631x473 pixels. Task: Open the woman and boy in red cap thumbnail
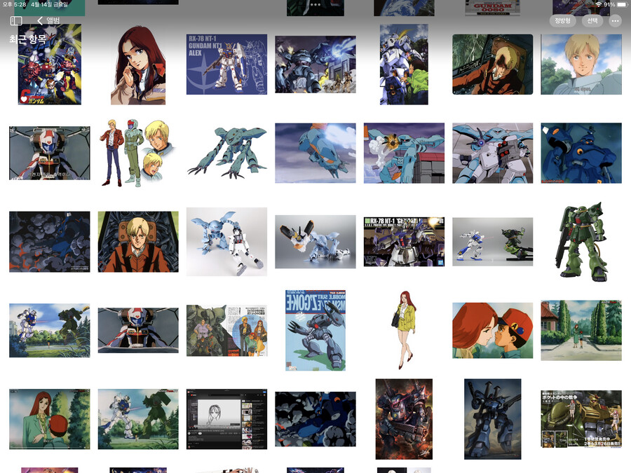click(493, 330)
